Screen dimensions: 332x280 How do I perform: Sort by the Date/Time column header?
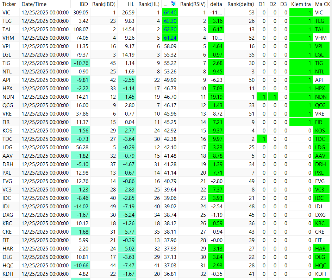pyautogui.click(x=34, y=4)
